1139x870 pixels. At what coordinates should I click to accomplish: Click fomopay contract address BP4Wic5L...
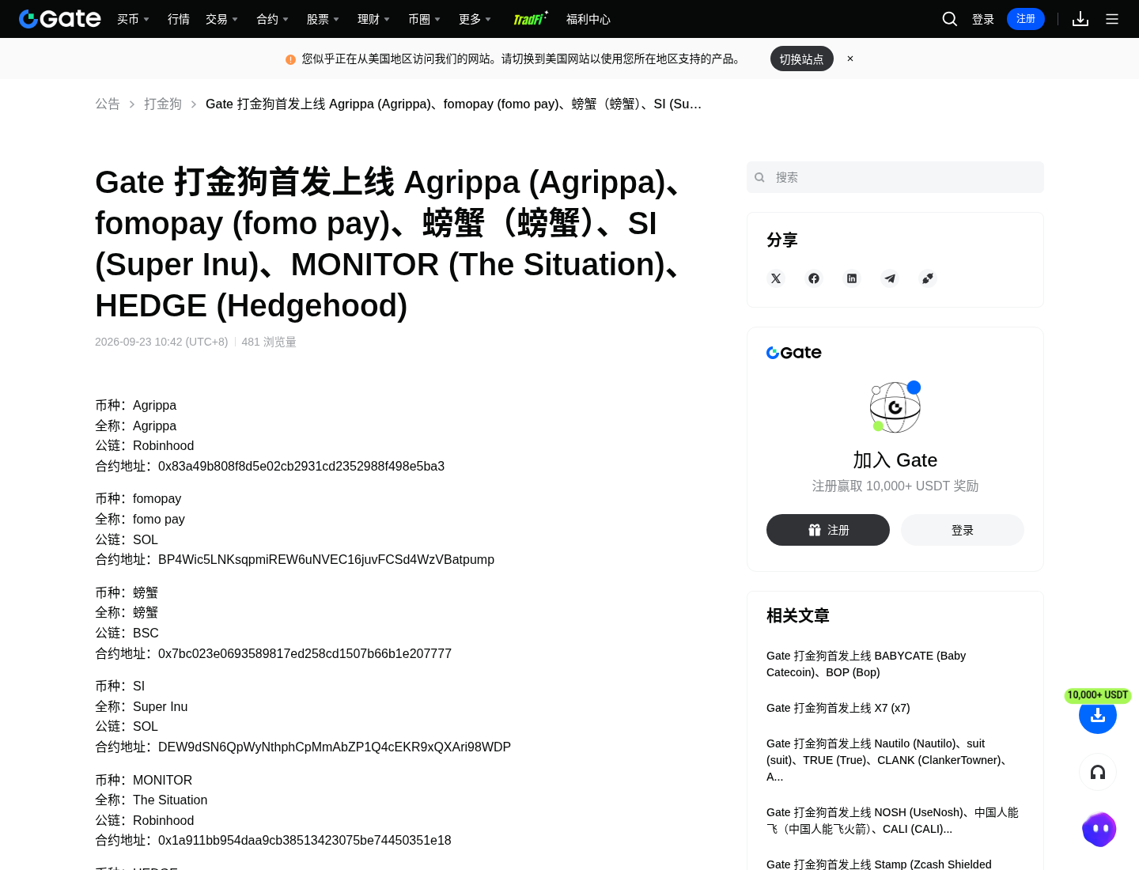click(326, 560)
